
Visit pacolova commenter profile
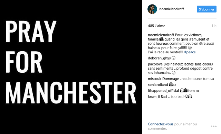(155, 64)
